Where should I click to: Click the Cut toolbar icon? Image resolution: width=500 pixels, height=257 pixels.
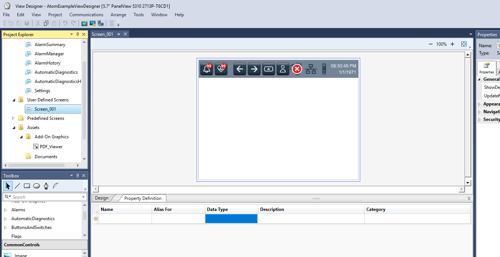tap(38, 23)
